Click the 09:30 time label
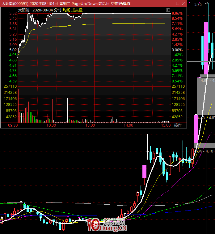 pyautogui.click(x=13, y=125)
